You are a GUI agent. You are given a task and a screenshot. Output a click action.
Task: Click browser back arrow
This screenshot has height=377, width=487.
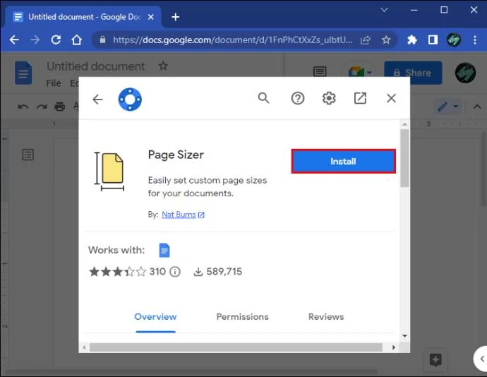(x=14, y=40)
